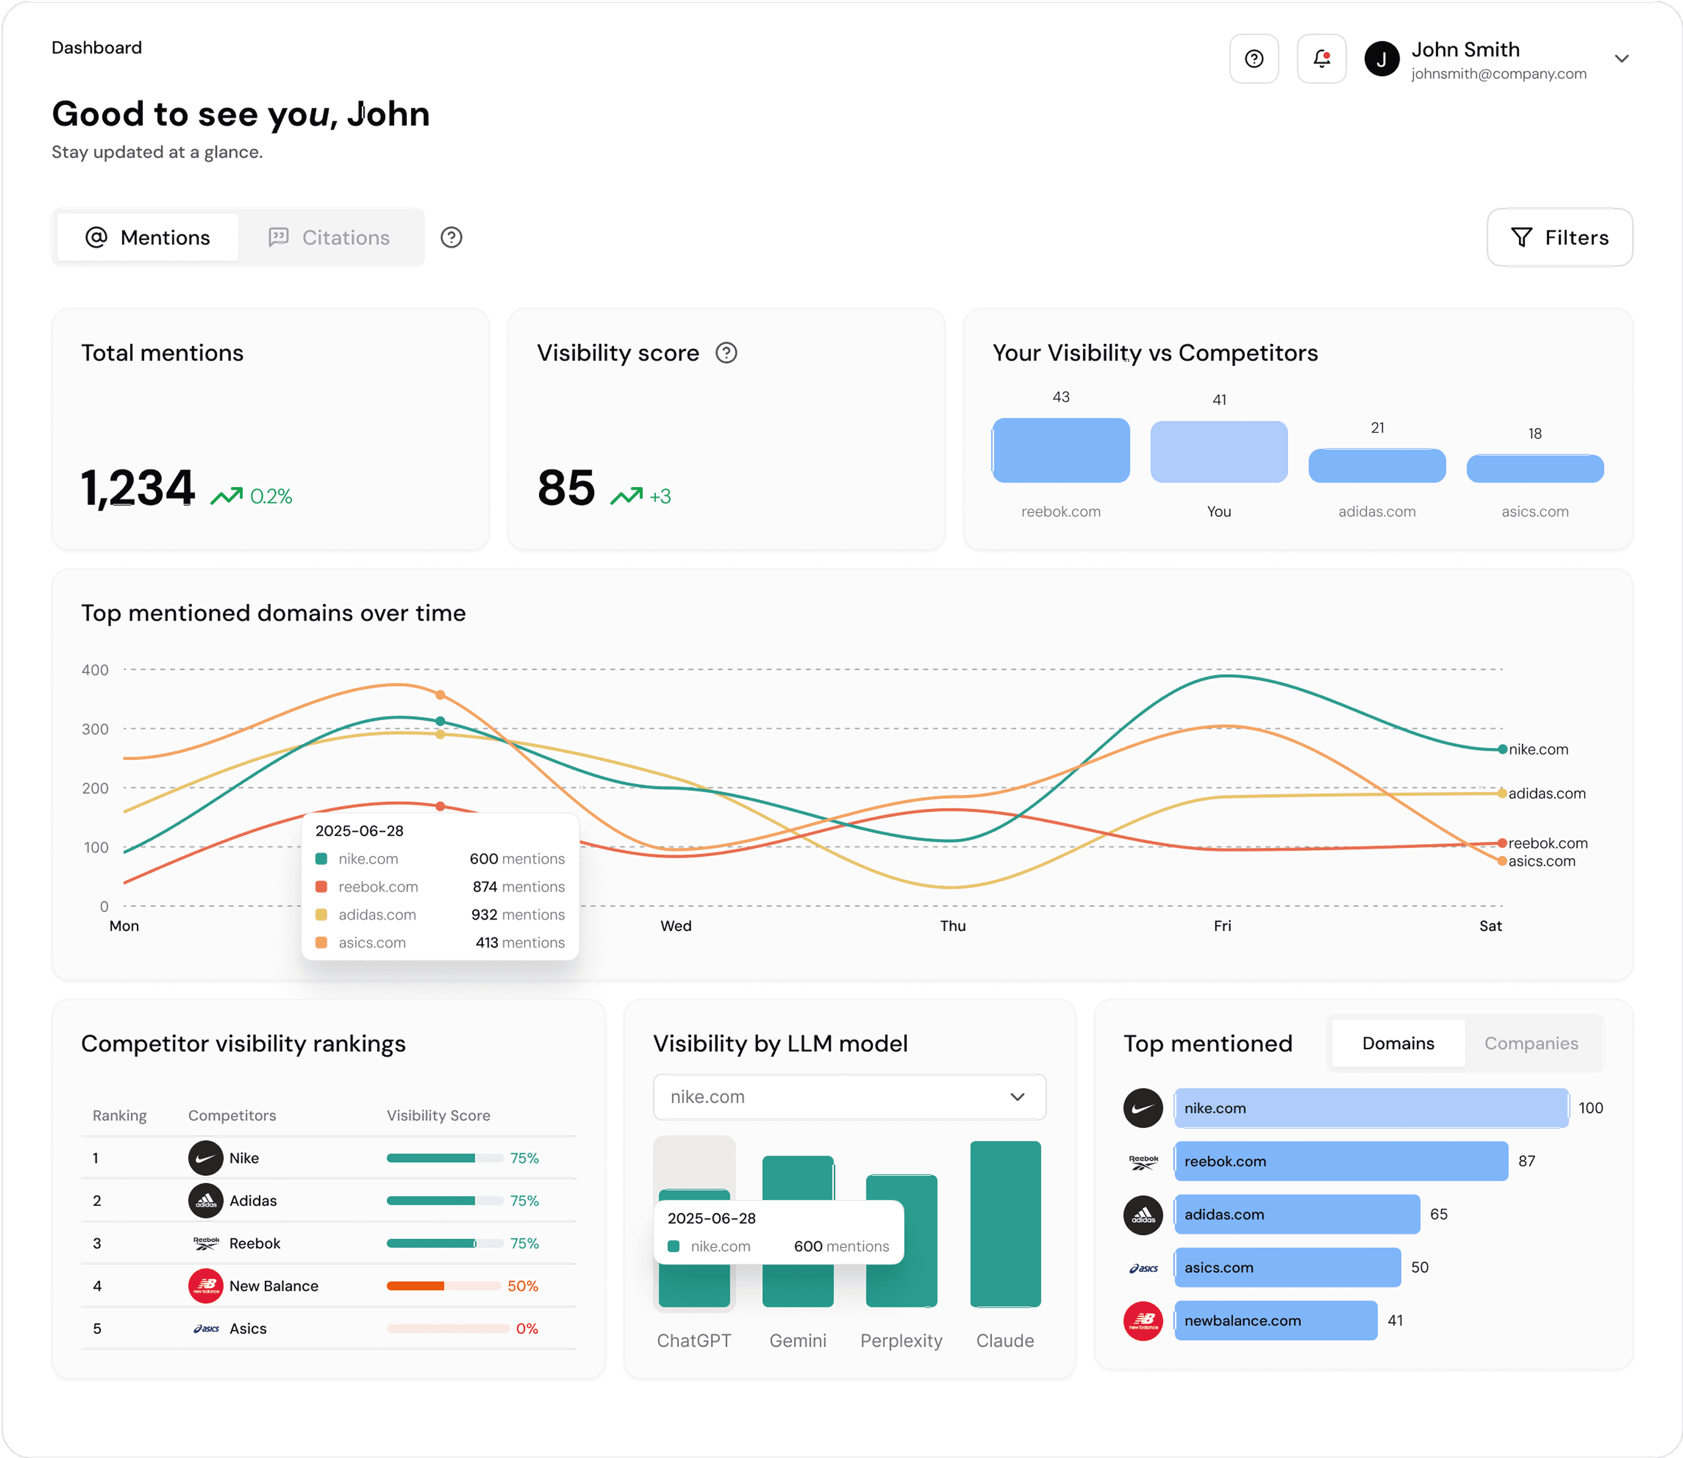The width and height of the screenshot is (1683, 1458).
Task: Click the Ranking column header
Action: click(x=120, y=1116)
